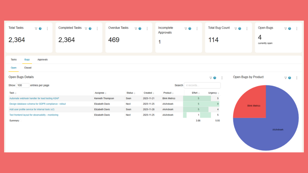Switch to the Approvals tab

click(x=42, y=60)
